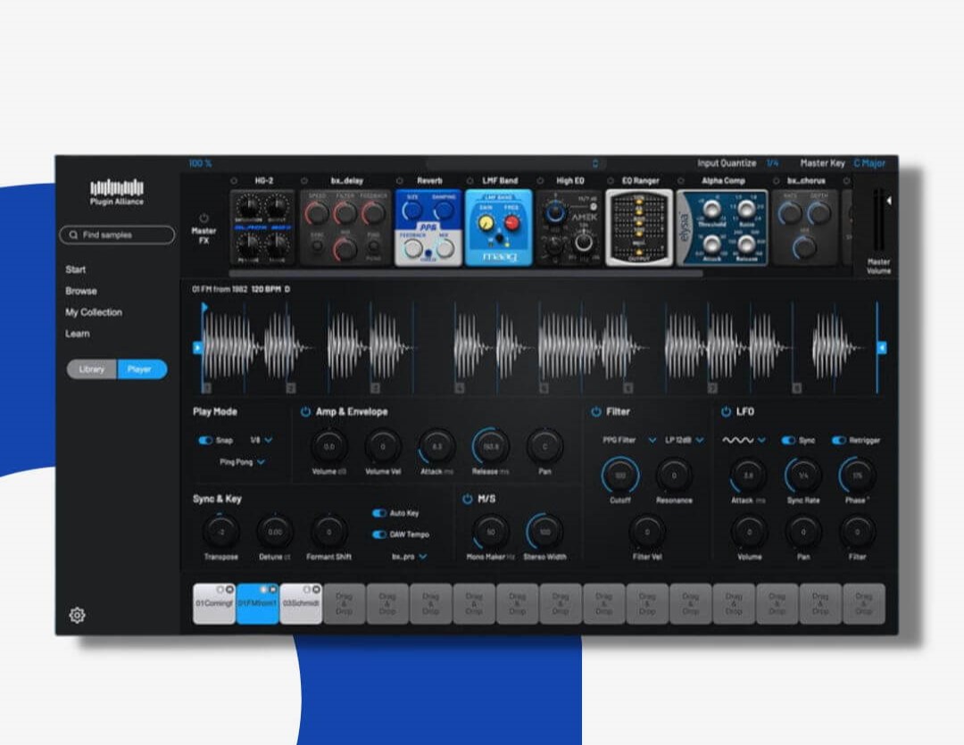The image size is (964, 745).
Task: Click the Find samples search field
Action: point(117,235)
